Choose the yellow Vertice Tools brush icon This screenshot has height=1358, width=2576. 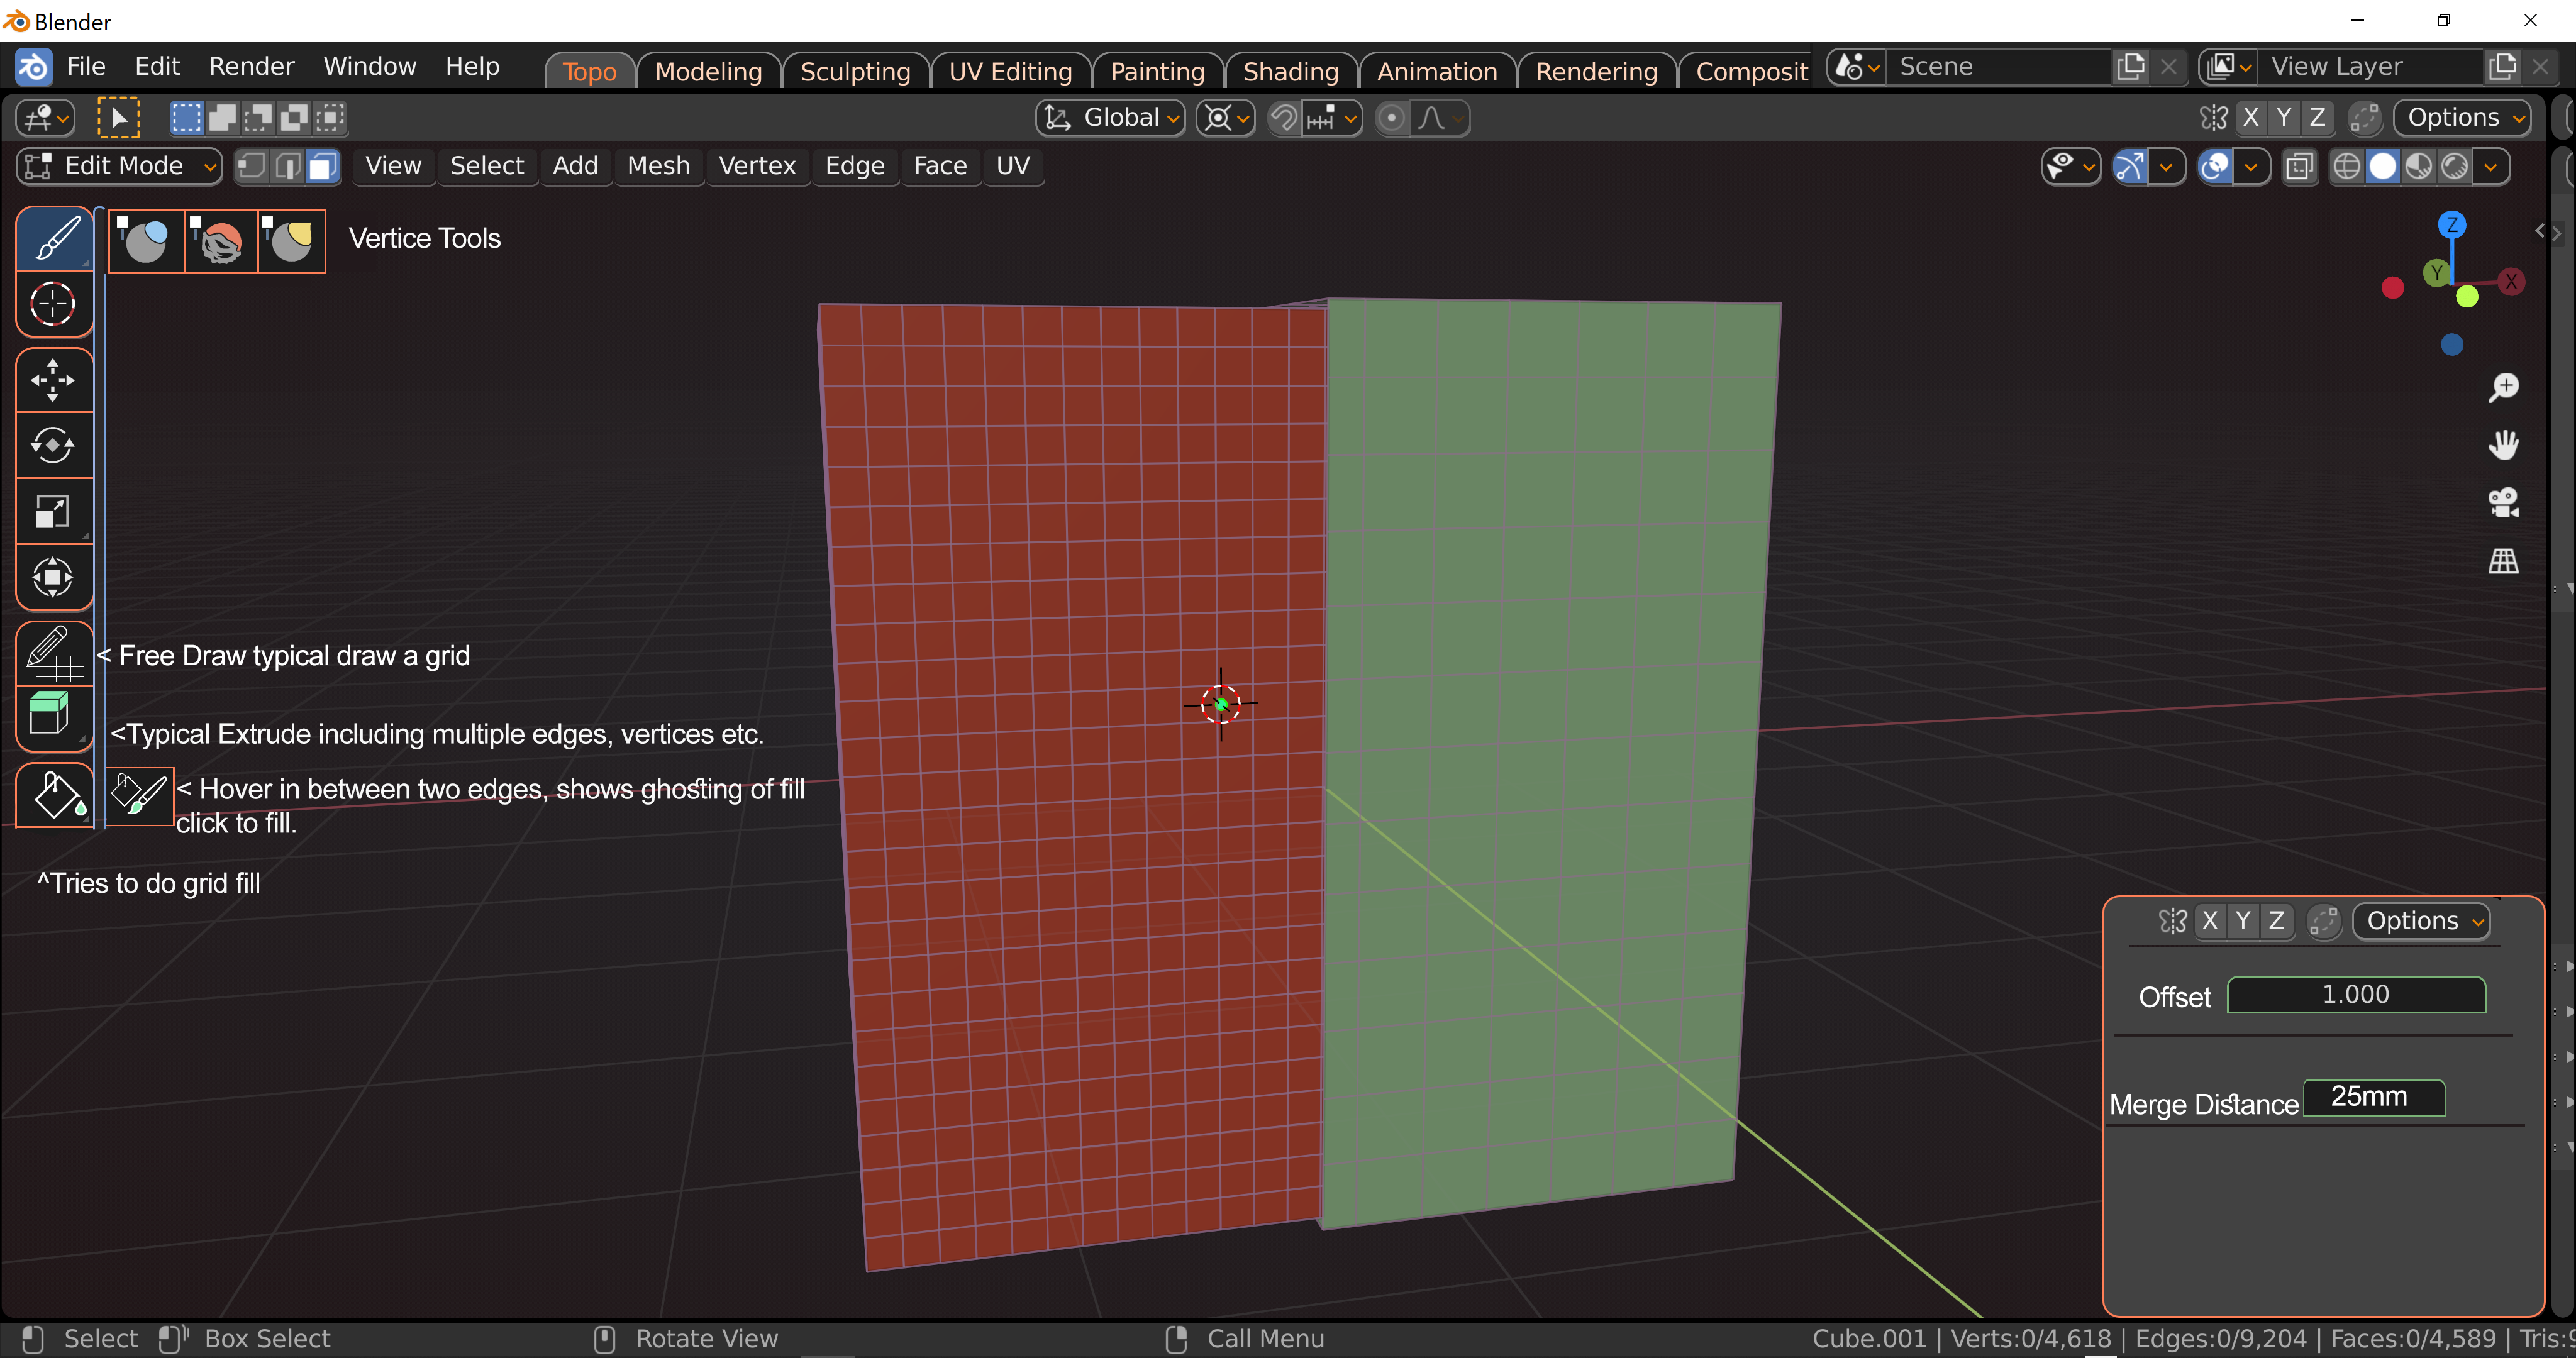point(291,241)
